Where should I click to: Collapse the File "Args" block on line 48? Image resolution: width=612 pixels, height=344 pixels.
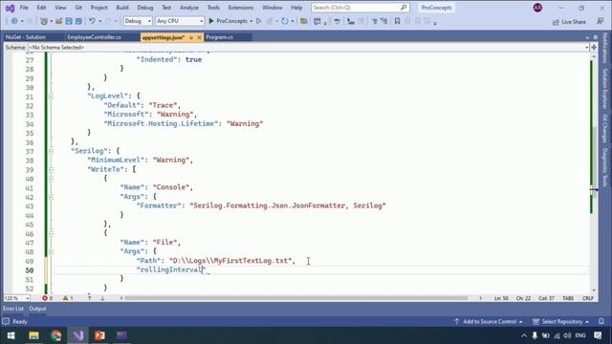pos(51,251)
